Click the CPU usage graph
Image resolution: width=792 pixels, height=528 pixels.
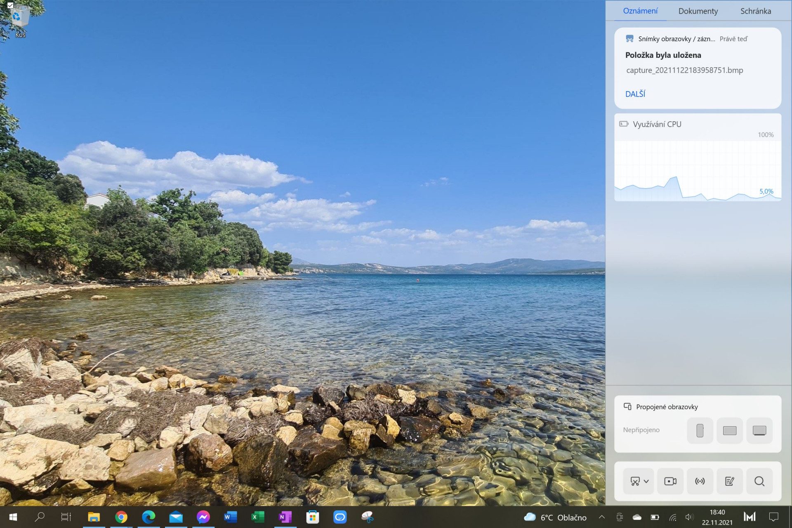pyautogui.click(x=698, y=171)
